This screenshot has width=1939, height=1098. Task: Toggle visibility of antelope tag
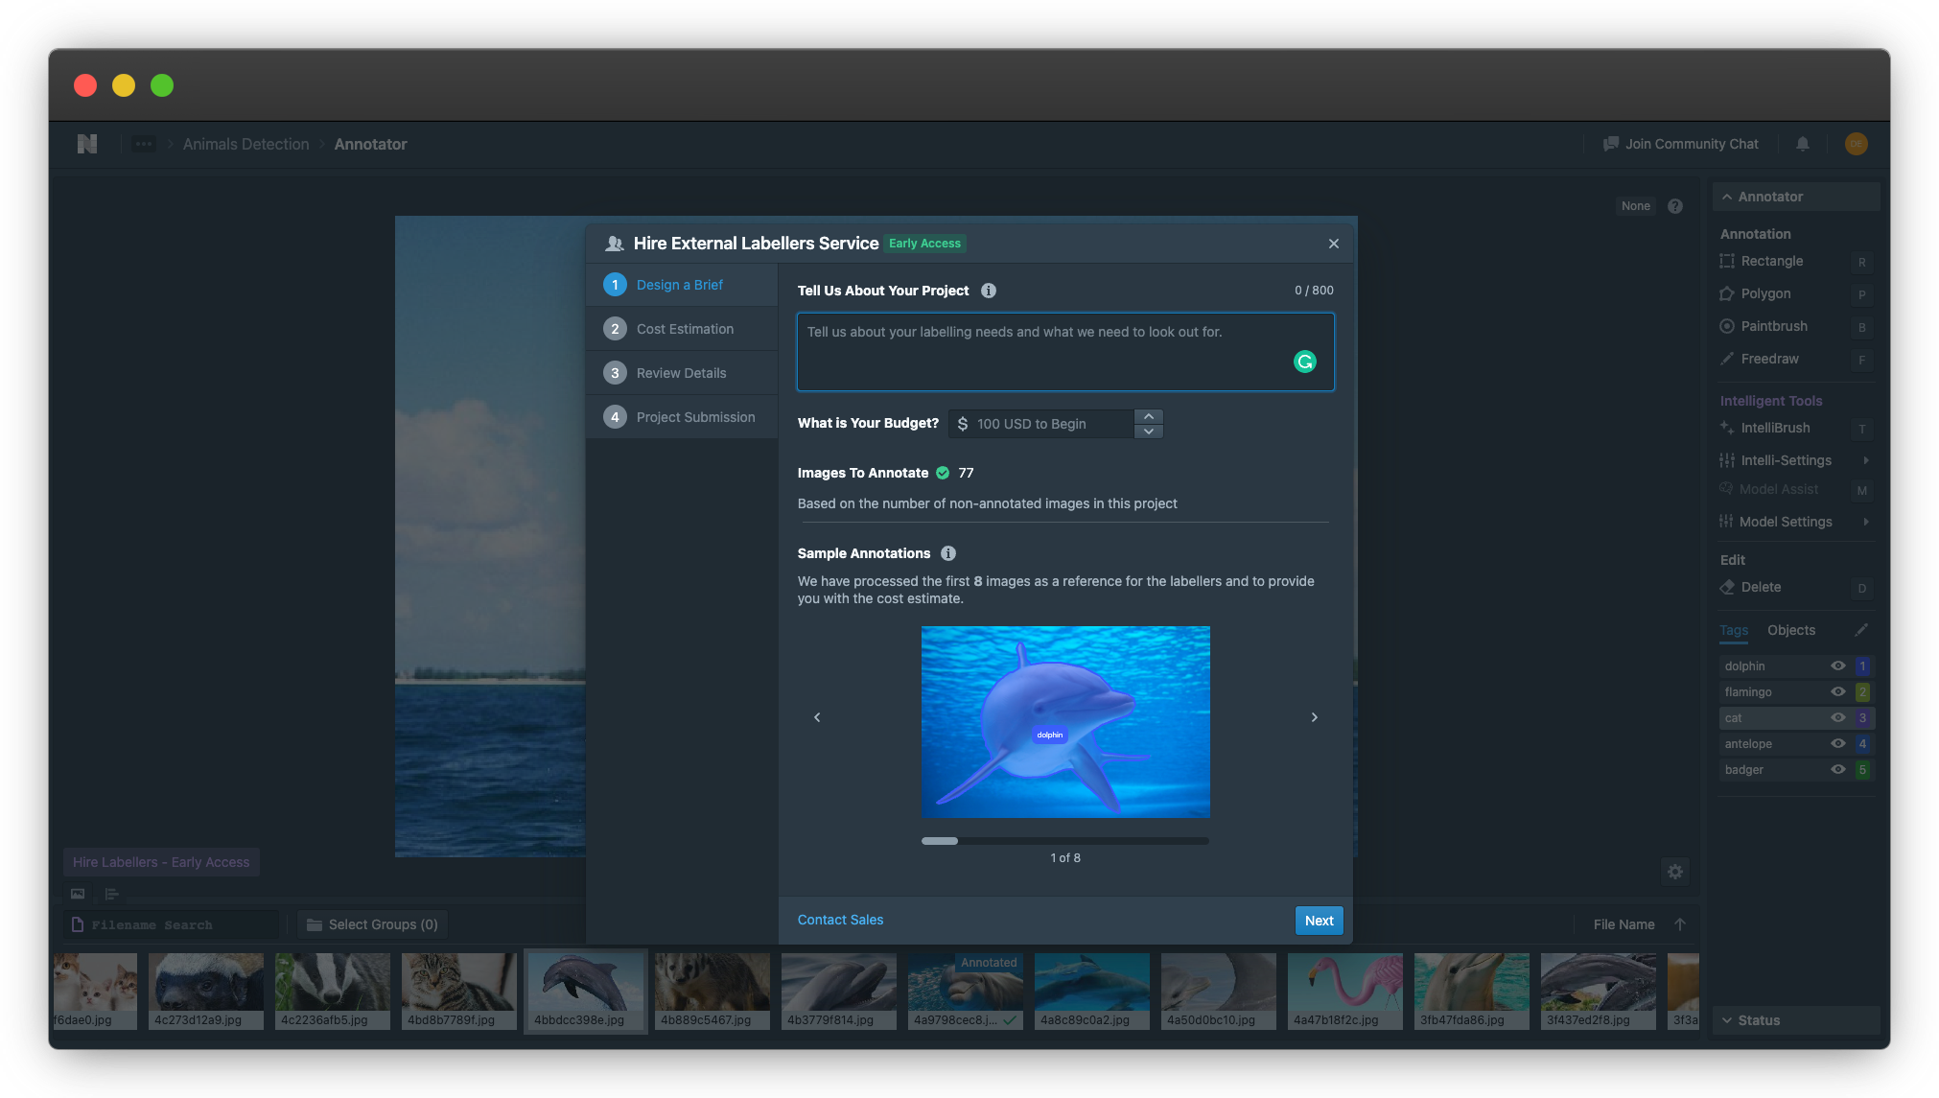1838,743
